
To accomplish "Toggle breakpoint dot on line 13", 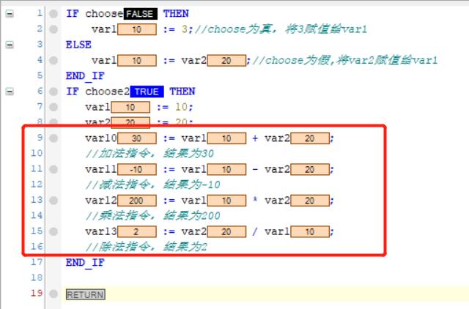I will (x=53, y=200).
